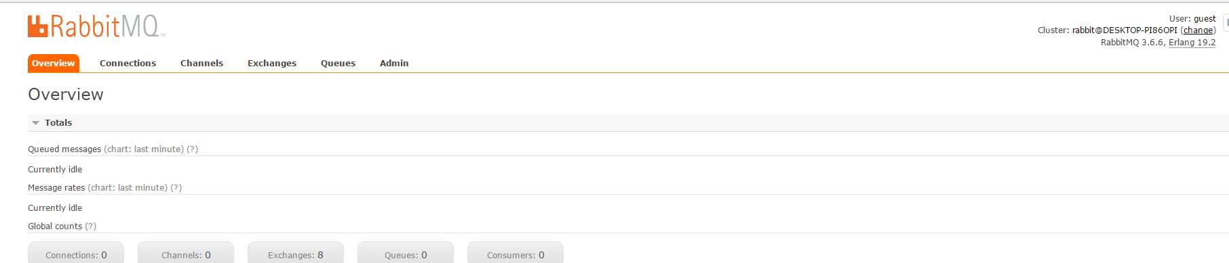The image size is (1229, 263).
Task: Select the Queues tab
Action: (x=338, y=63)
